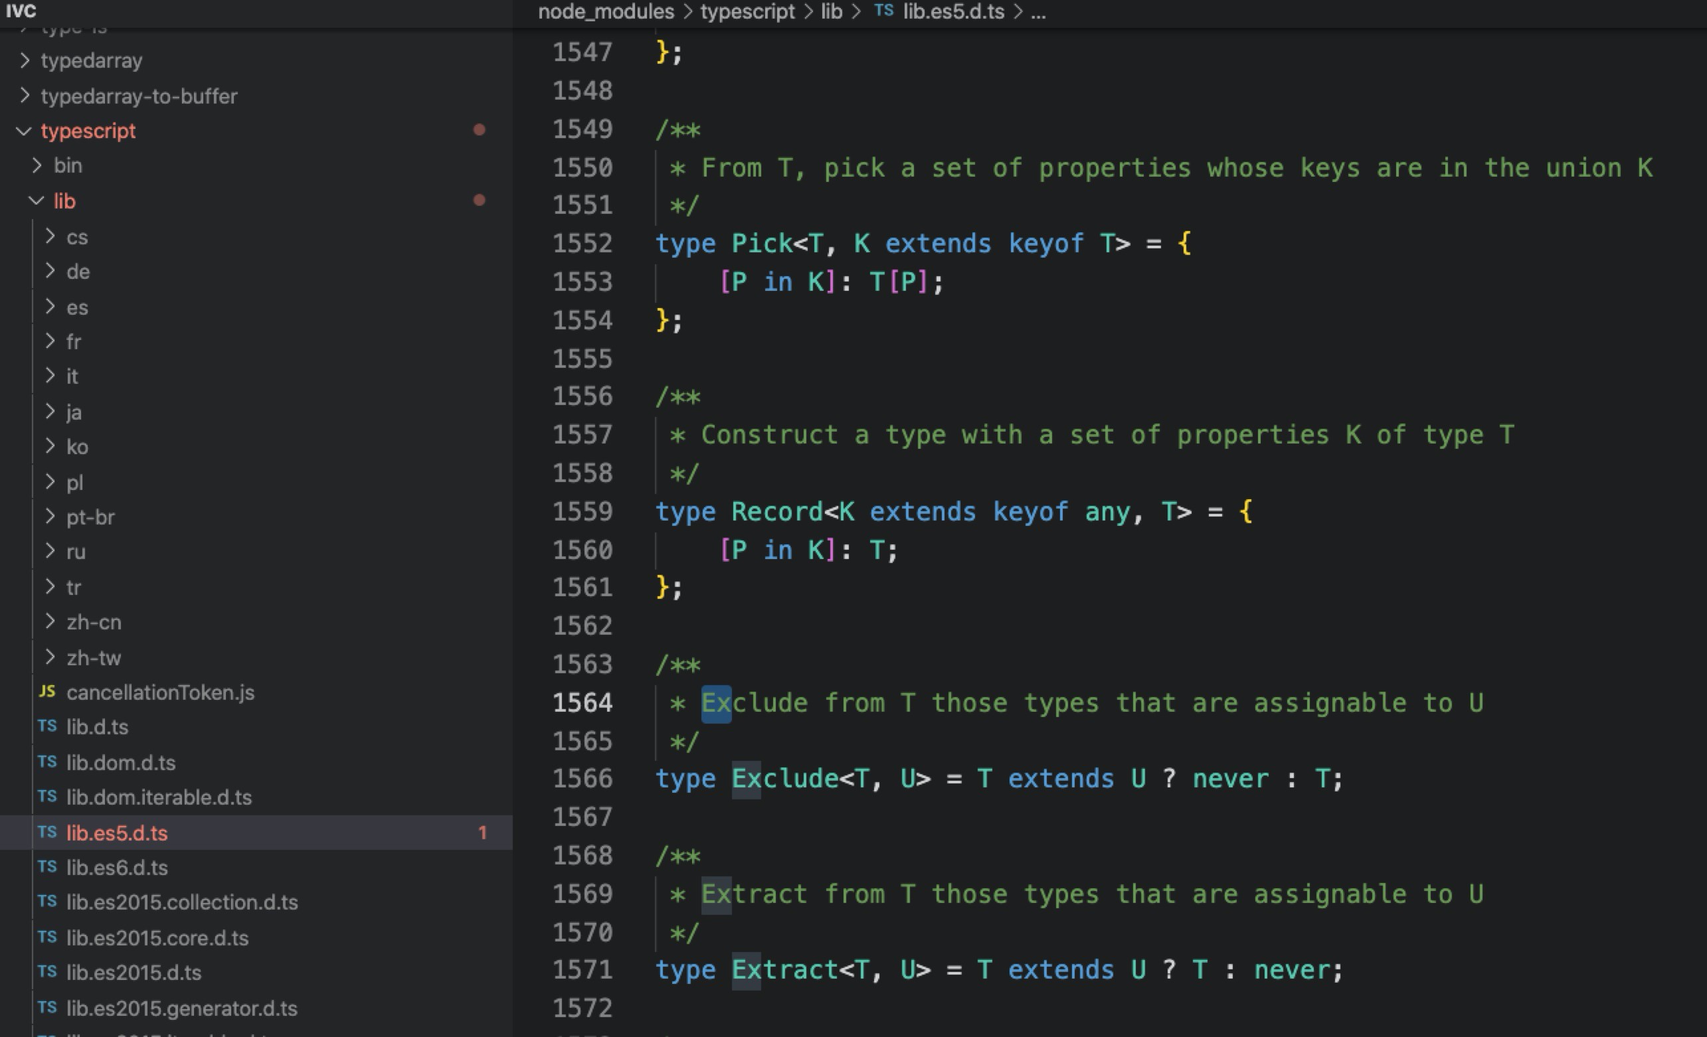
Task: Click T[P] expression on line 1553
Action: coord(899,281)
